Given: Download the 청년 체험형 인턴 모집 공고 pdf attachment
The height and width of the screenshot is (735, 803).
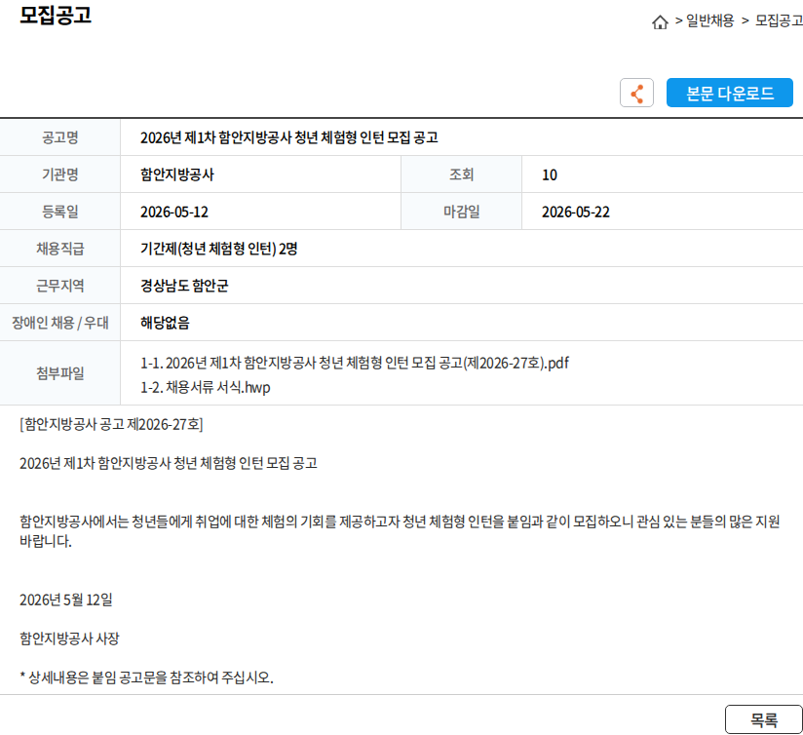Looking at the screenshot, I should point(355,363).
